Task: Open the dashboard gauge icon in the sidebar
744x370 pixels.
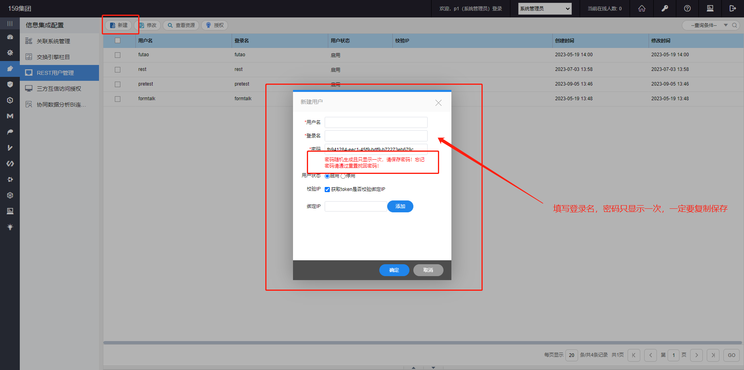Action: click(10, 37)
